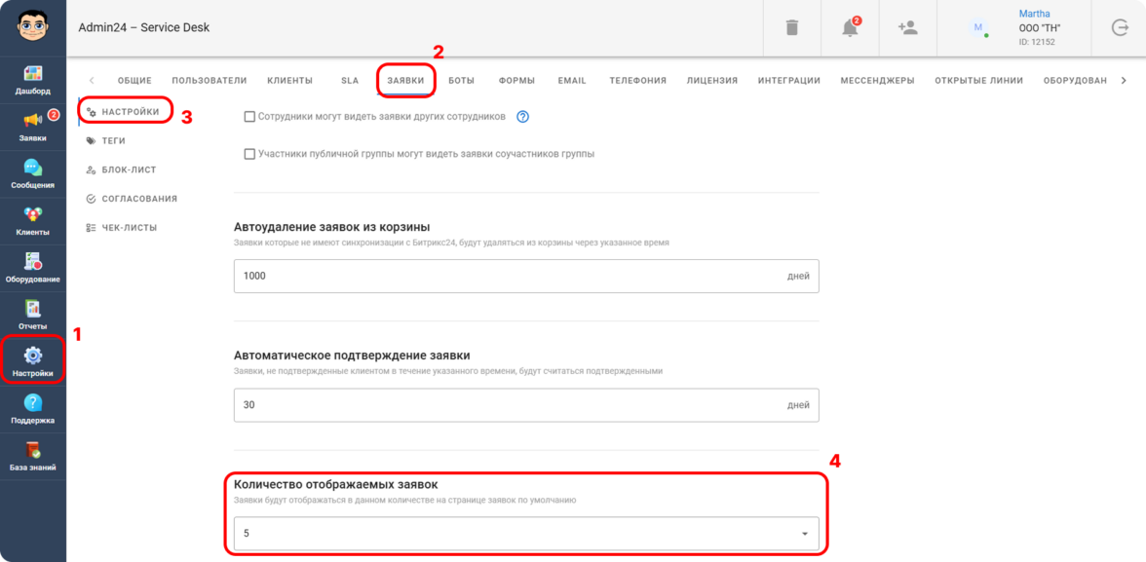This screenshot has height=562, width=1146.
Task: Click the Martha user name link
Action: [x=1033, y=14]
